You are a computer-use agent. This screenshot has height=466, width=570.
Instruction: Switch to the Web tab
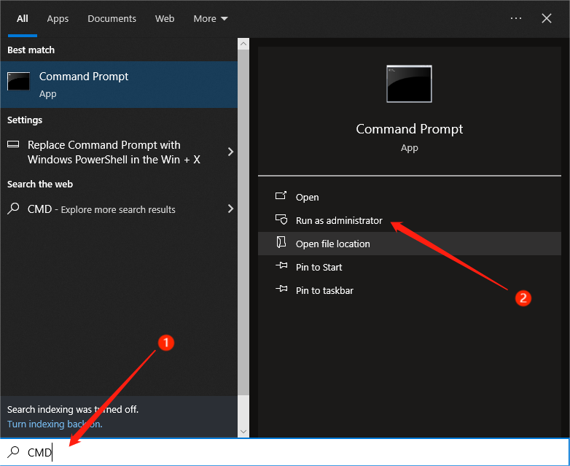(165, 18)
